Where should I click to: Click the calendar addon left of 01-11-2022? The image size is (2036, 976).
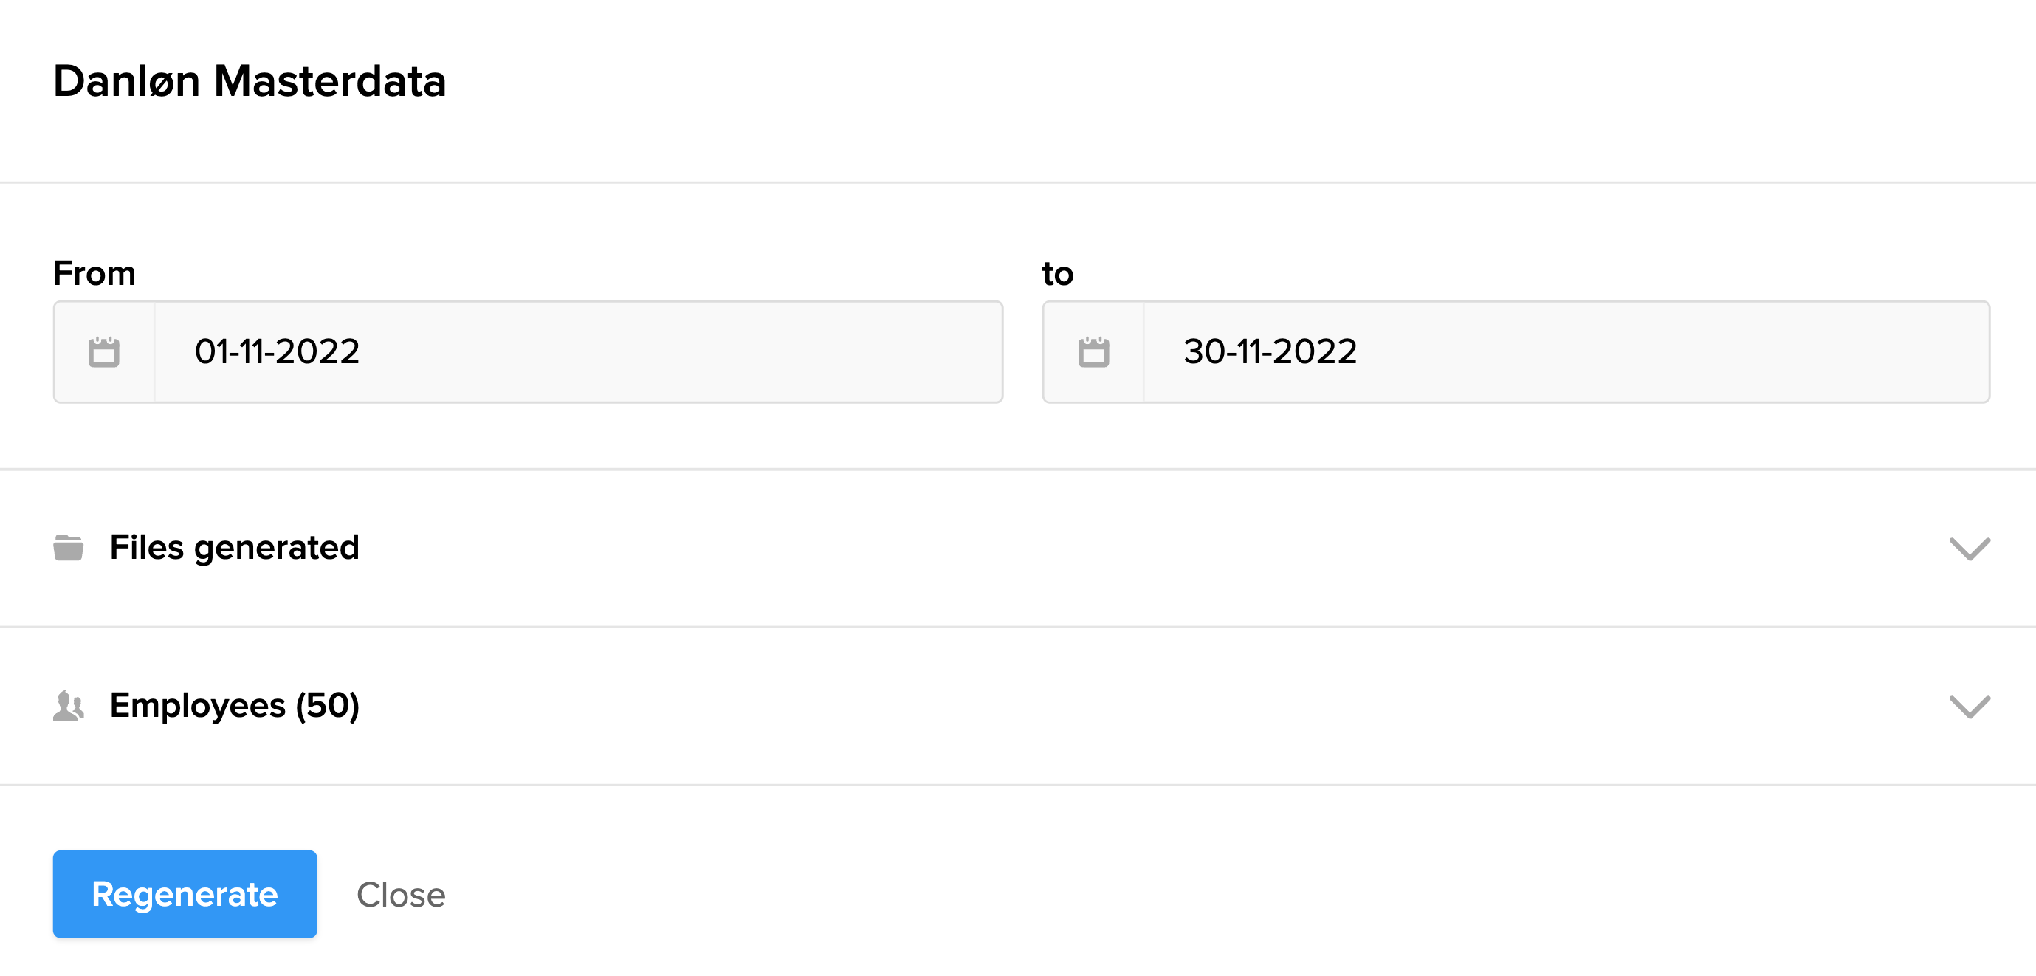[103, 351]
